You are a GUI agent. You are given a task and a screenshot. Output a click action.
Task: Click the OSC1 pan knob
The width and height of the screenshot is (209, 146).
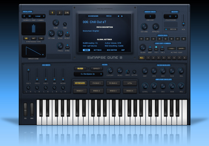coord(28,88)
